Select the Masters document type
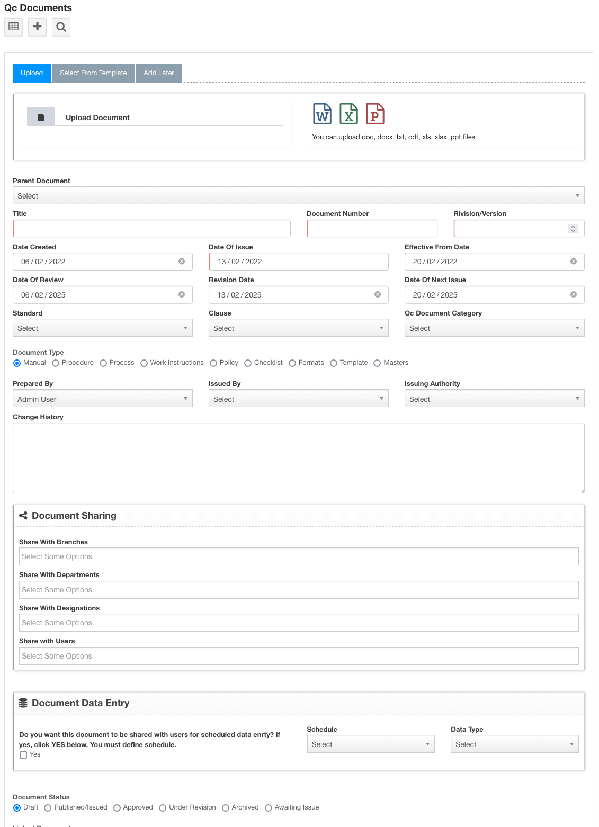 [377, 363]
